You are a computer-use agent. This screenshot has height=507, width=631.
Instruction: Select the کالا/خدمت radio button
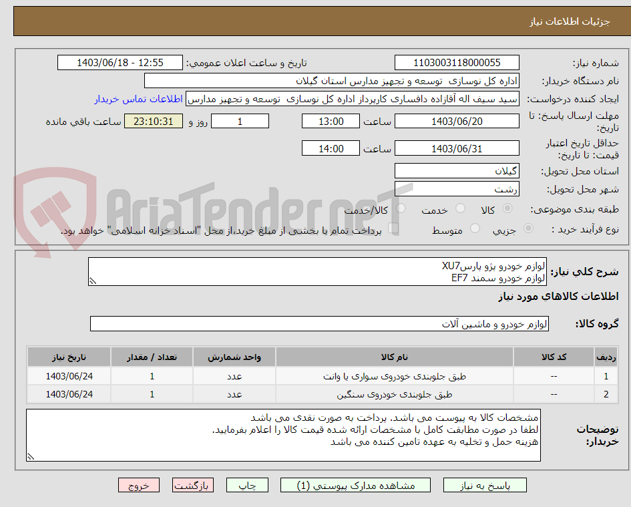click(401, 208)
